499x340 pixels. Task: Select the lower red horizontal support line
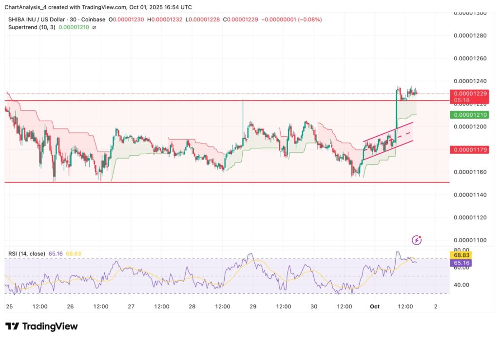[x=195, y=182]
